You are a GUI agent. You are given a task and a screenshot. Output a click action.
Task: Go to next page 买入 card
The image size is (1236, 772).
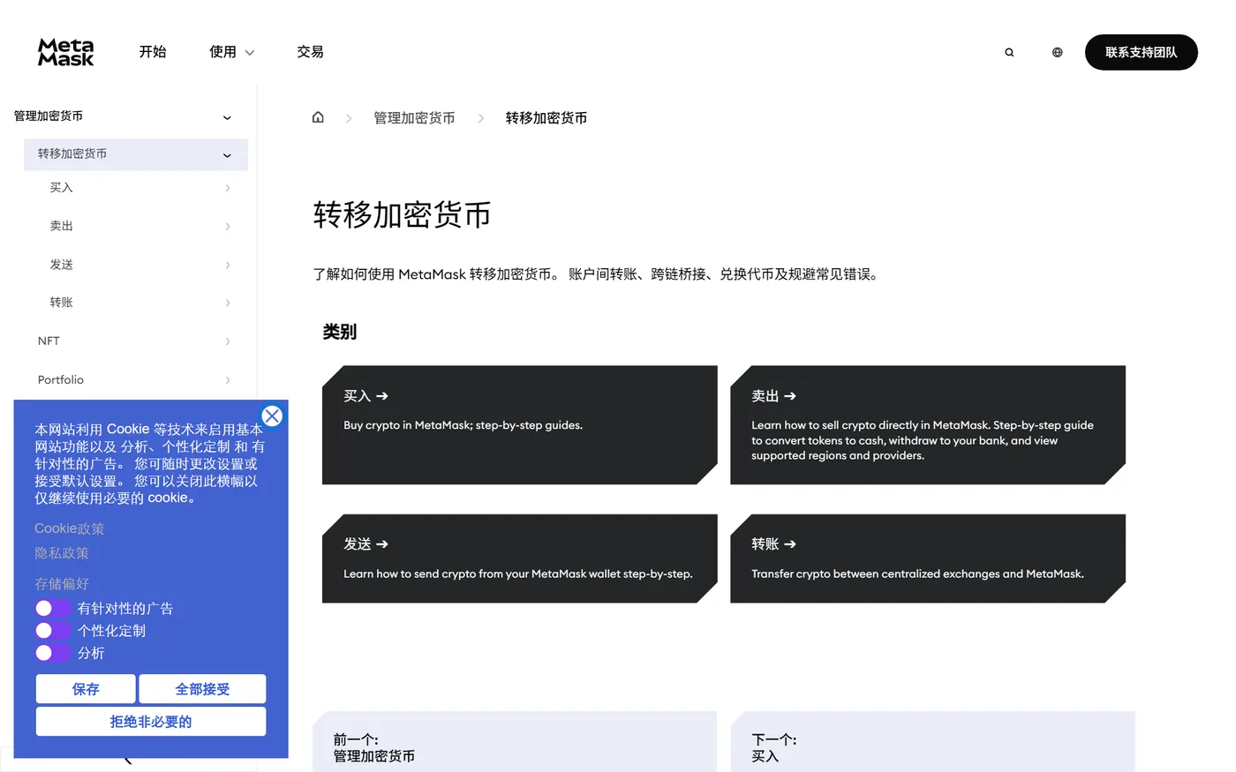point(932,742)
